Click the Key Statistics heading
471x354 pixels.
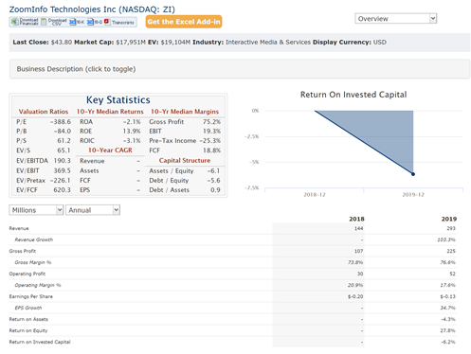click(118, 100)
